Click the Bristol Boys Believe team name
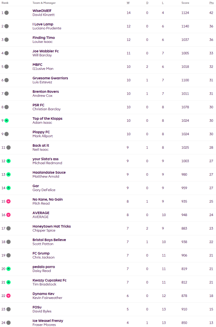The height and width of the screenshot is (327, 216). click(x=49, y=240)
